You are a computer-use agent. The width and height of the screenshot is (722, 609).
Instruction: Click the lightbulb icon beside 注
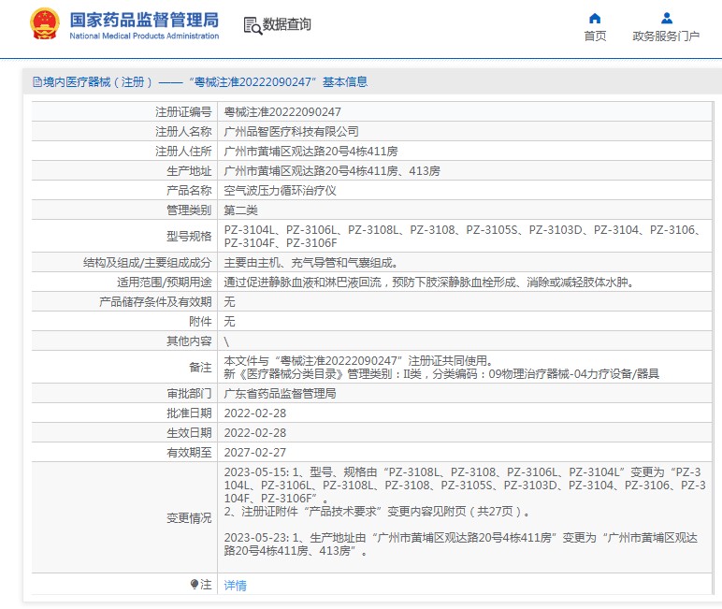pyautogui.click(x=195, y=585)
